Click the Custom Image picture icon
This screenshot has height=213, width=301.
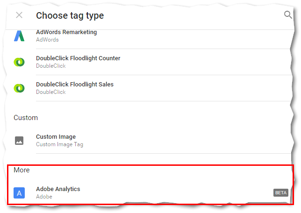click(19, 141)
